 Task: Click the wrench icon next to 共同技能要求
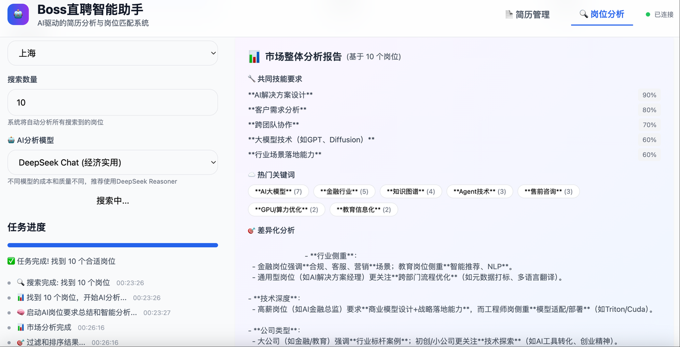(252, 79)
